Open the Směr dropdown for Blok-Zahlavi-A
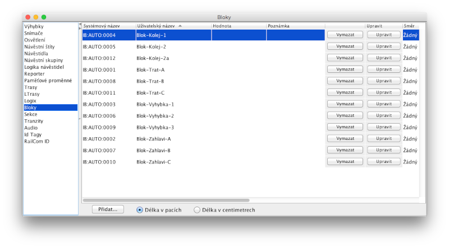Screen dimensions: 449x248 [x=410, y=139]
